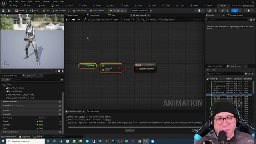Viewport: 256px width, 144px height.
Task: Click Windows Start button
Action: (x=3, y=141)
